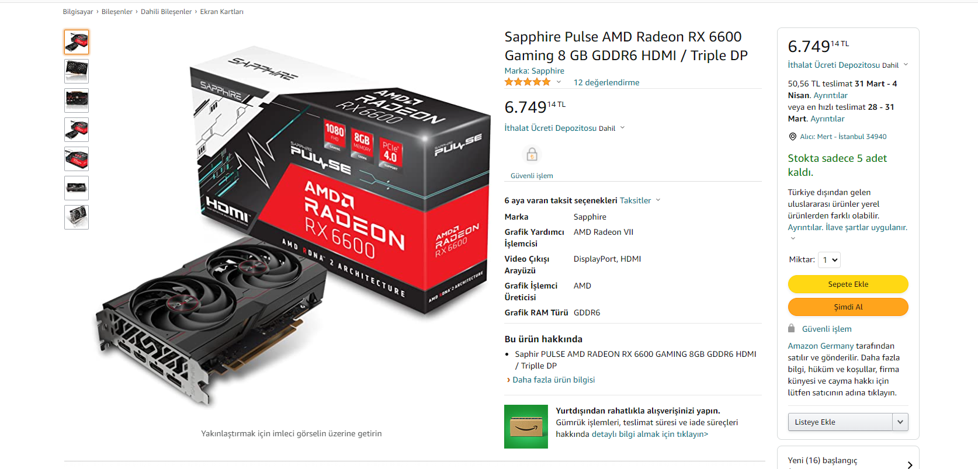The height and width of the screenshot is (469, 978).
Task: Open the Amazon Germany seller link
Action: coord(820,346)
